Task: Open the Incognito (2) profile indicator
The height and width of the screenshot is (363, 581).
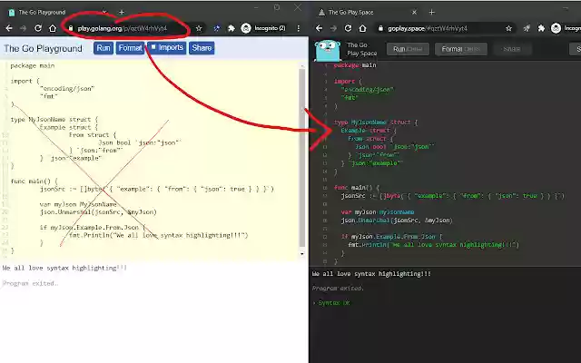Action: point(263,28)
